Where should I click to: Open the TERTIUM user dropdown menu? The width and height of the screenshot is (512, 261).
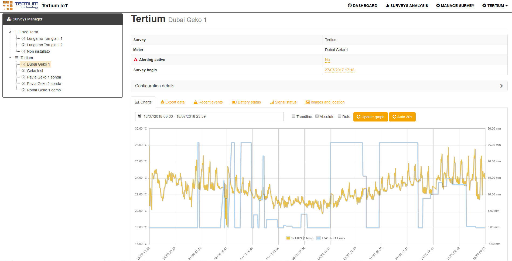pos(495,6)
